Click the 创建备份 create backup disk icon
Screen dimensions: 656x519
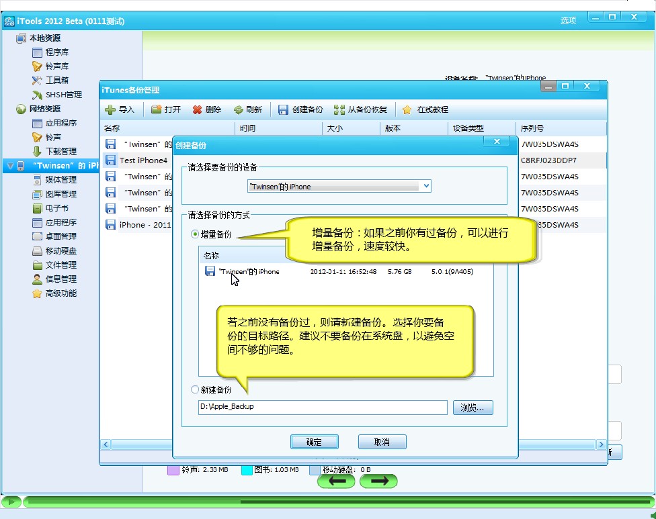(283, 109)
